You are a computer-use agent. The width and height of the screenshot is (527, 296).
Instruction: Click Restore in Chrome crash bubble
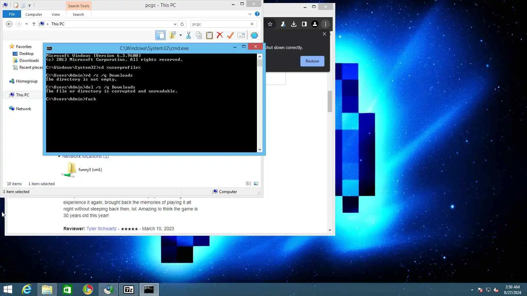(312, 61)
